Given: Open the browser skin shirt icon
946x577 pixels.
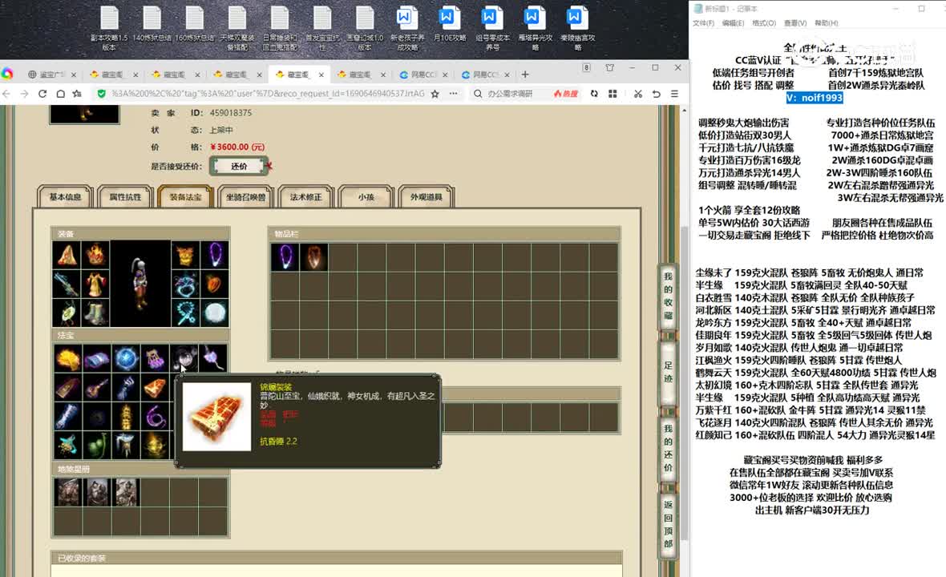Looking at the screenshot, I should pyautogui.click(x=610, y=67).
